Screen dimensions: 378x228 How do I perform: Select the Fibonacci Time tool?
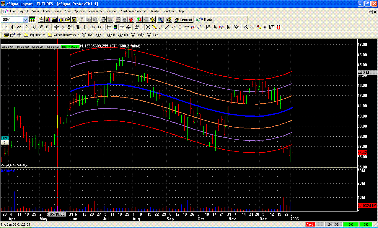click(228, 27)
